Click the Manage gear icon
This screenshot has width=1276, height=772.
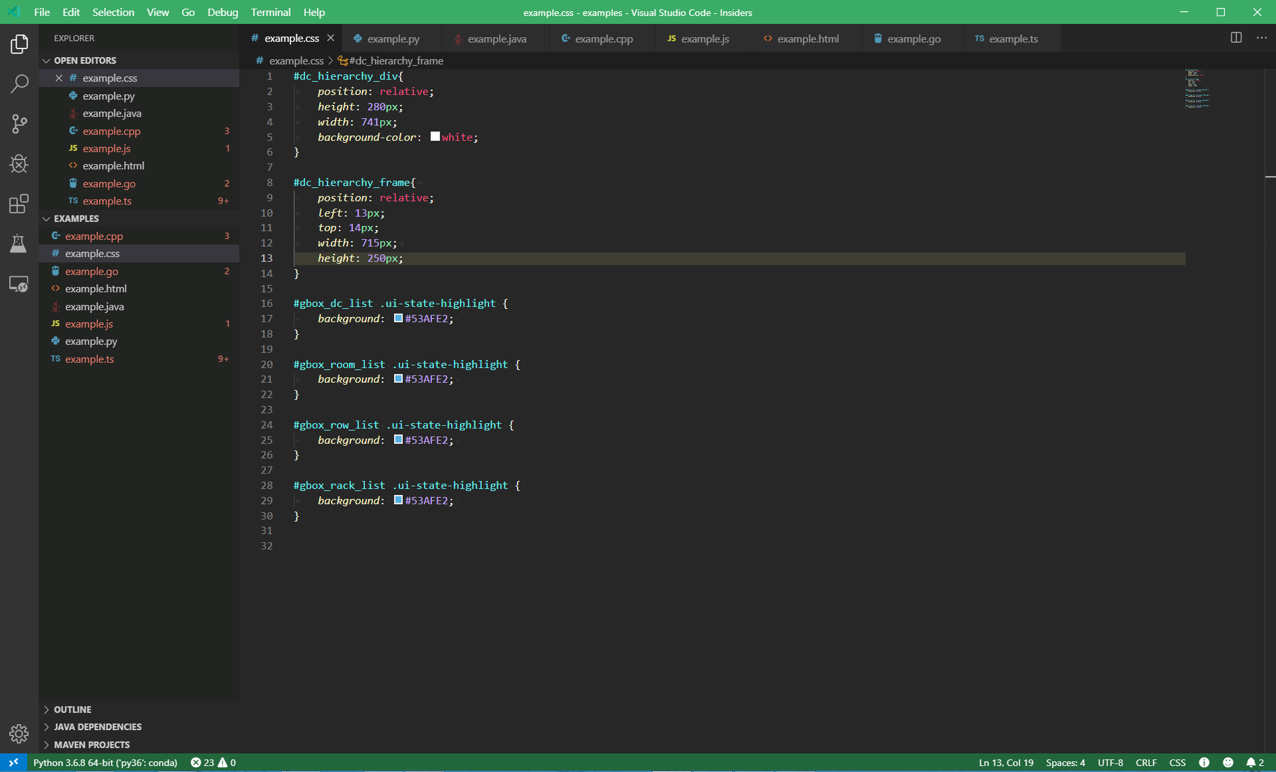click(x=19, y=733)
